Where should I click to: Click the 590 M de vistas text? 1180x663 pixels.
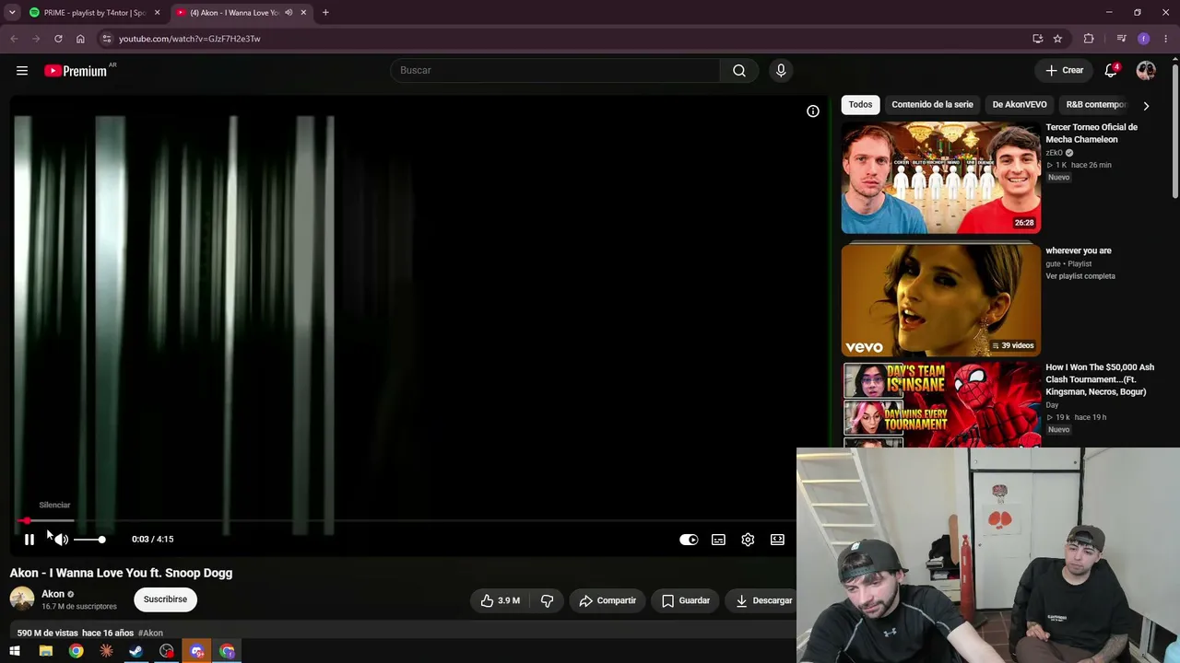(47, 634)
